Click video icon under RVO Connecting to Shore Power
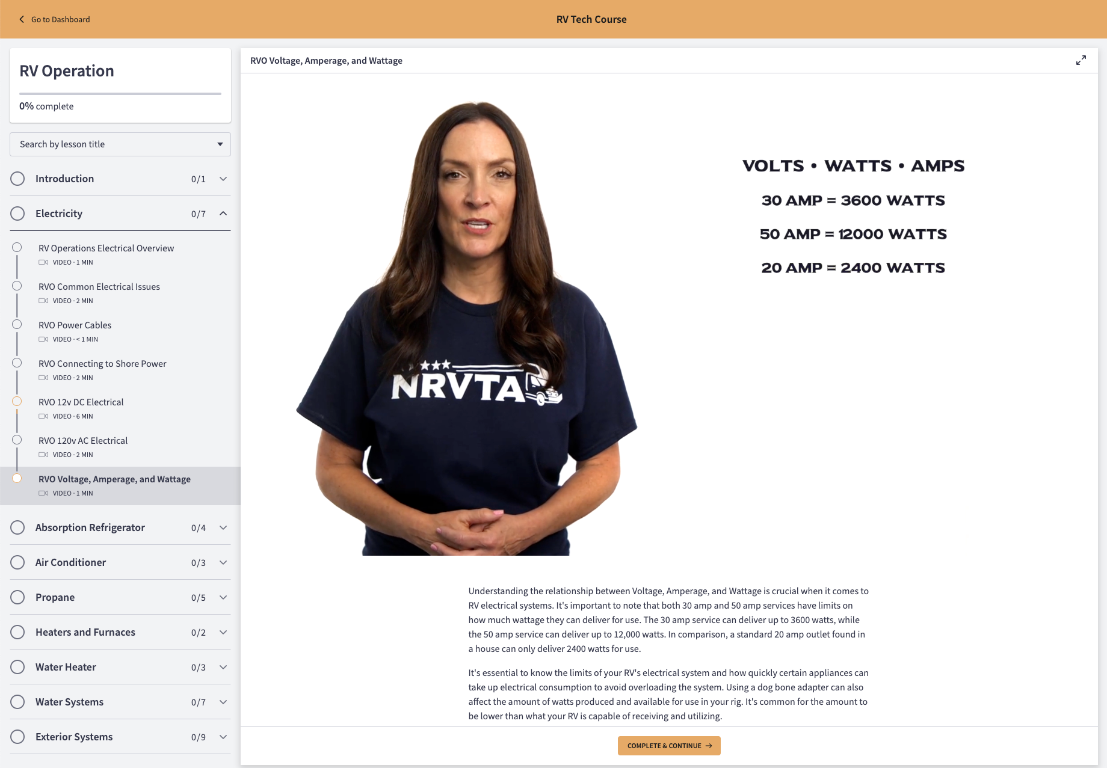1107x768 pixels. (x=43, y=378)
